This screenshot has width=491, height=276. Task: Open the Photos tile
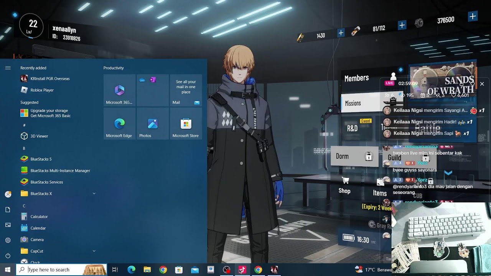click(153, 123)
